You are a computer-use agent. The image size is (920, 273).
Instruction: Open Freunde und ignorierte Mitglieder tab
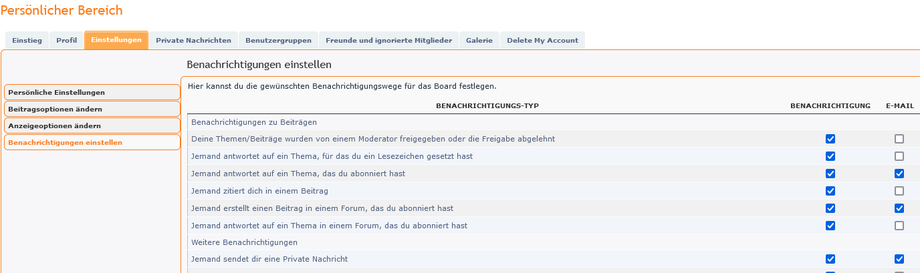point(388,40)
